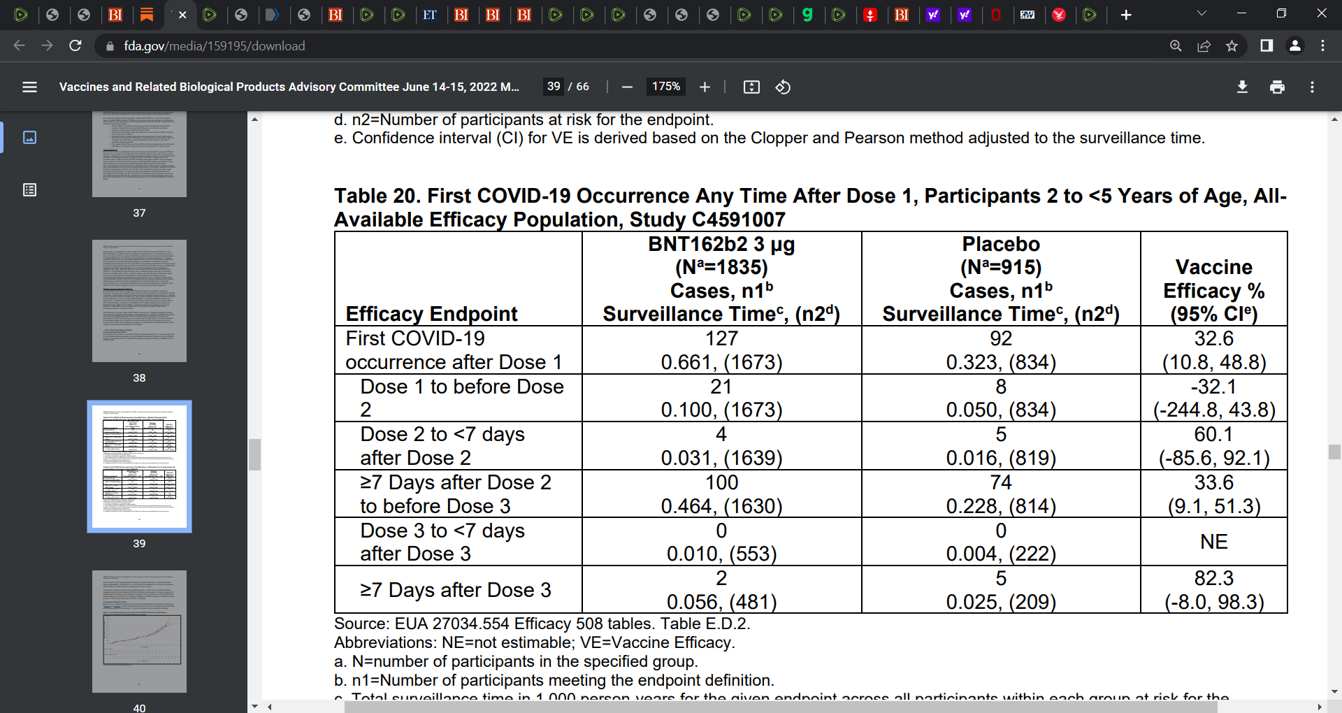This screenshot has height=713, width=1342.
Task: Reload the fda.gov page
Action: pyautogui.click(x=75, y=45)
